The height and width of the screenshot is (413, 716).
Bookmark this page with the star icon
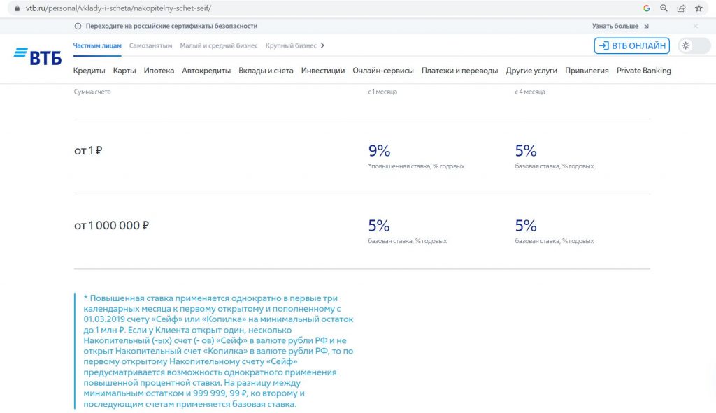pyautogui.click(x=699, y=8)
